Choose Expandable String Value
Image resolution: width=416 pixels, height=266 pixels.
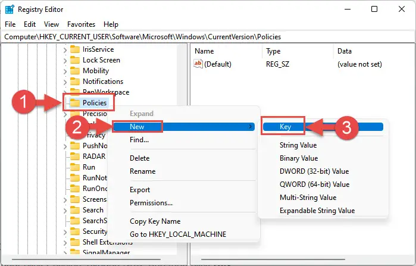coord(317,211)
